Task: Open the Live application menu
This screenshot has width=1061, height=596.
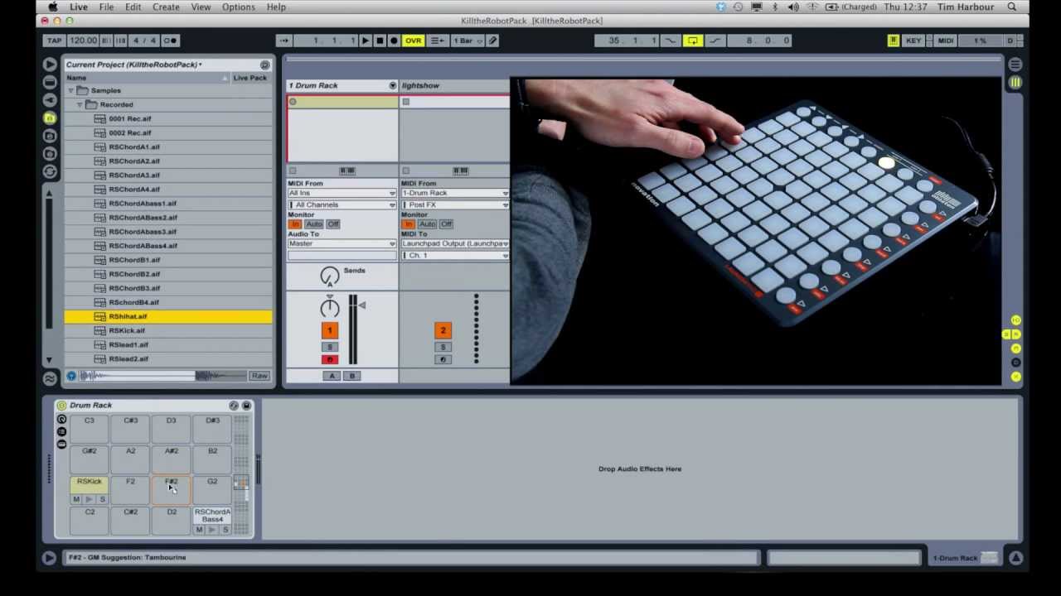Action: click(79, 7)
